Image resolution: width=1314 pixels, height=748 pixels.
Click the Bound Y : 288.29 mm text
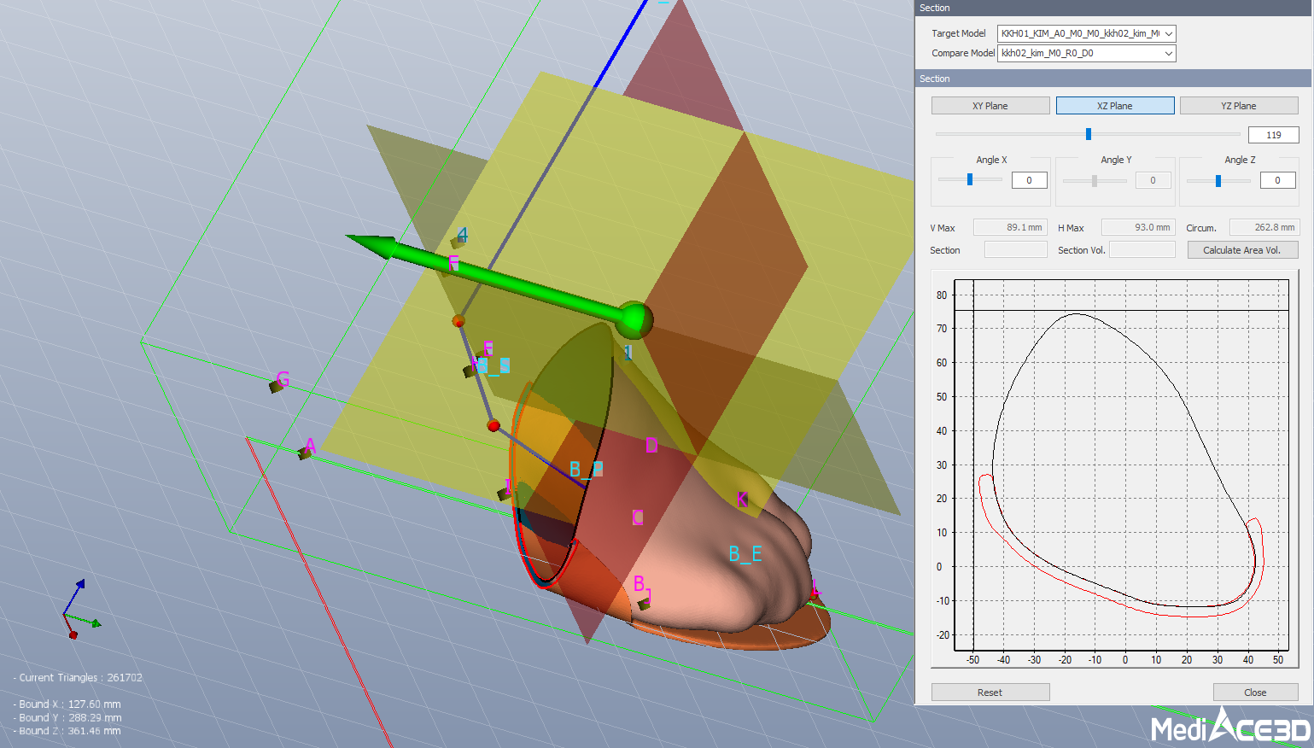(x=67, y=718)
